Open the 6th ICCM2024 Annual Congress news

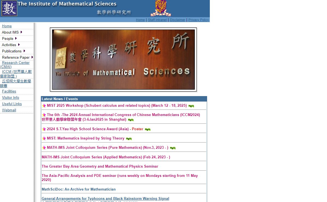tap(121, 117)
